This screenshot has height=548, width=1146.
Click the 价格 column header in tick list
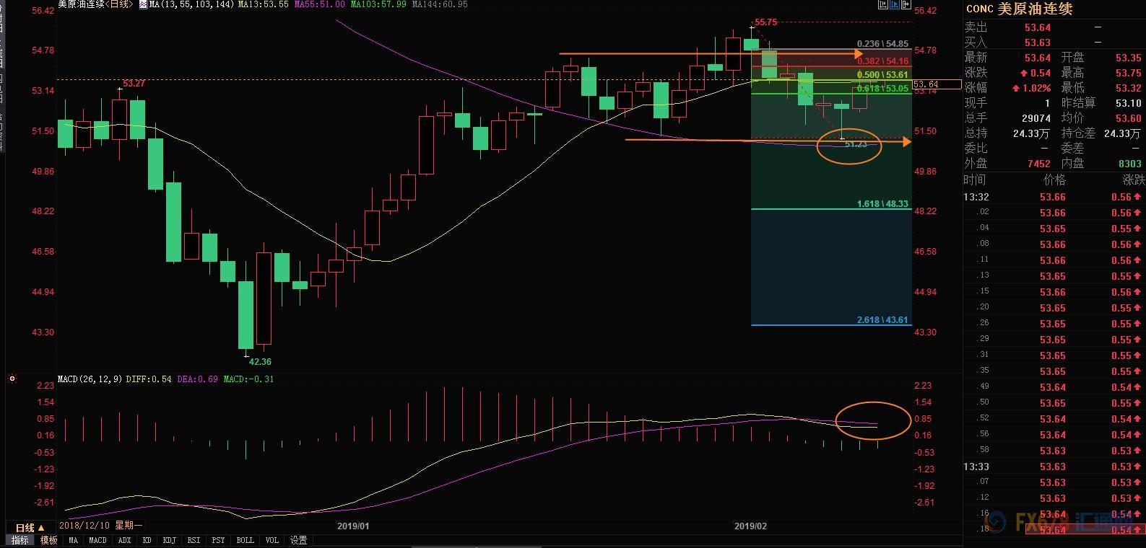[1054, 180]
